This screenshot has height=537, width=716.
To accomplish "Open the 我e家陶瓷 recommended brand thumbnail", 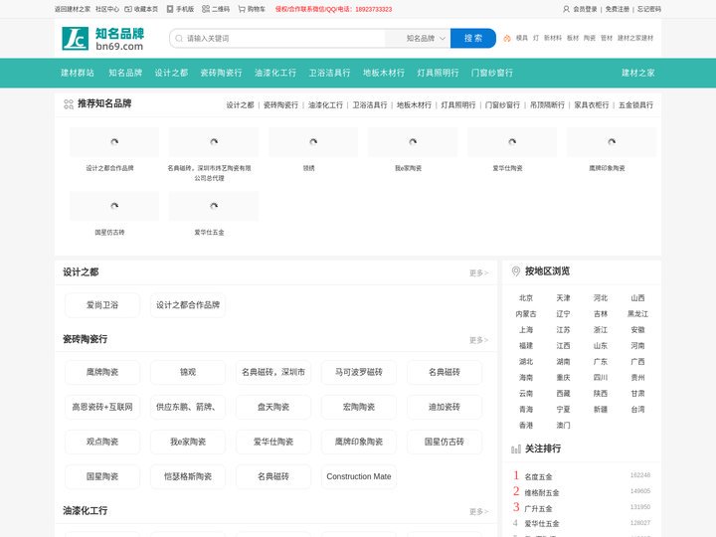I will tap(413, 142).
